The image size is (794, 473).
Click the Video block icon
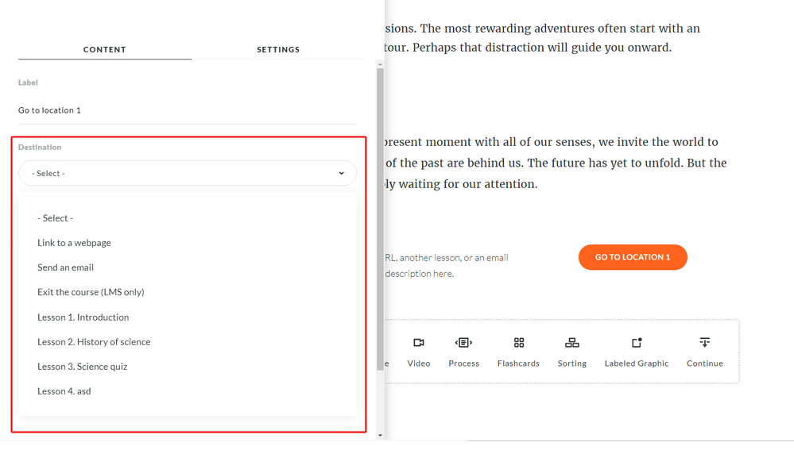coord(418,343)
